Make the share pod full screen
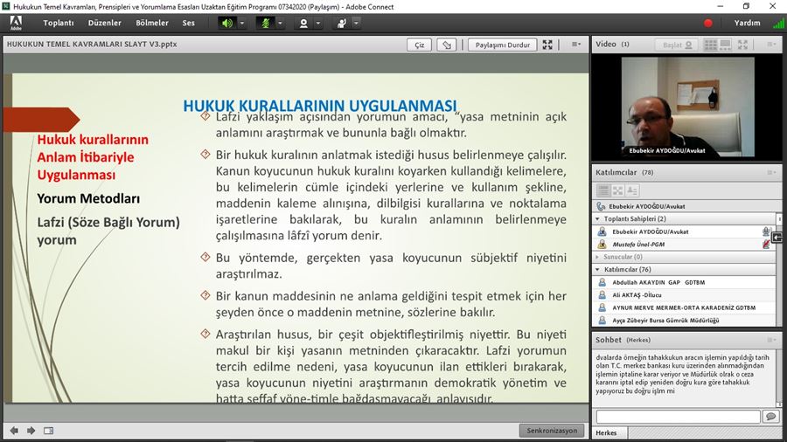The width and height of the screenshot is (787, 442). [547, 45]
